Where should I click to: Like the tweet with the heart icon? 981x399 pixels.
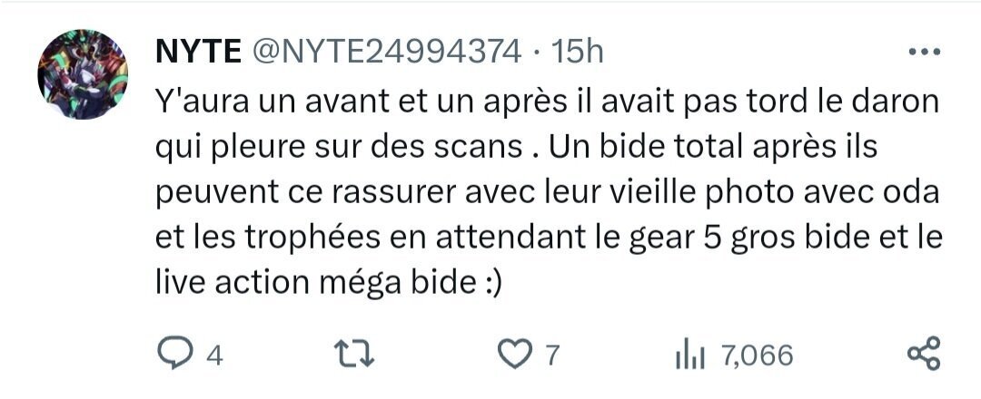pos(513,355)
